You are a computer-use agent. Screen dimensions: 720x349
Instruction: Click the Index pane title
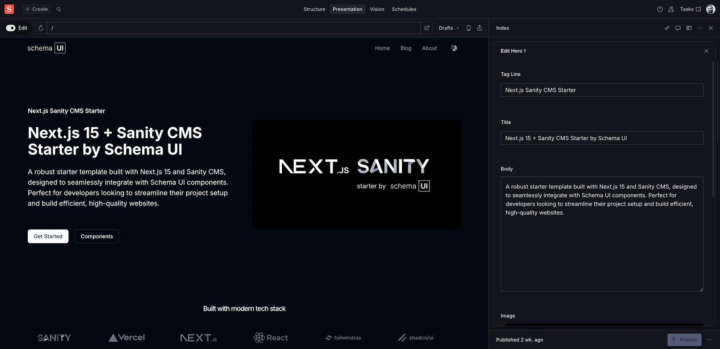[x=502, y=28]
